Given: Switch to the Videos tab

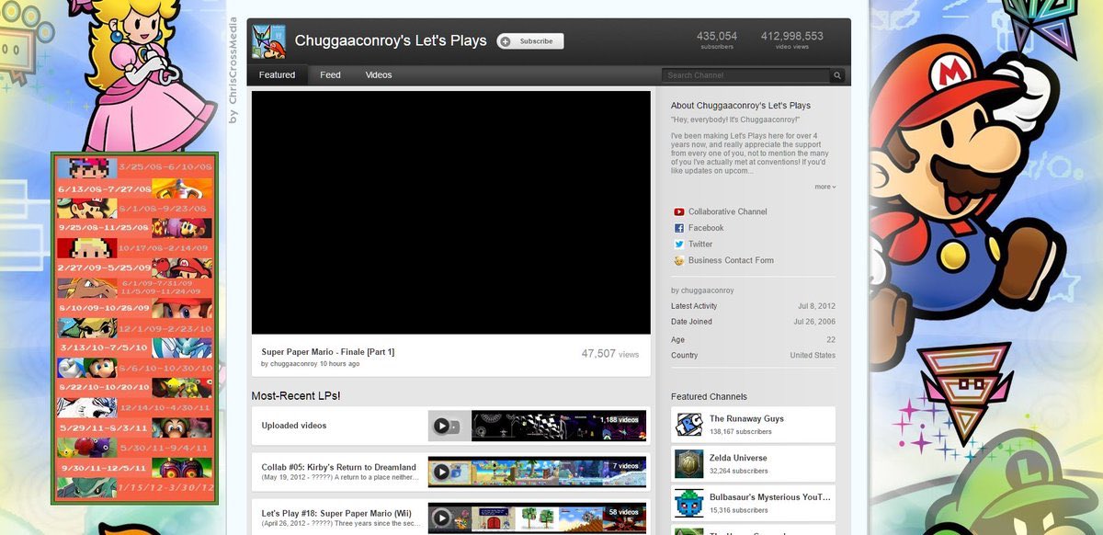Looking at the screenshot, I should point(379,74).
